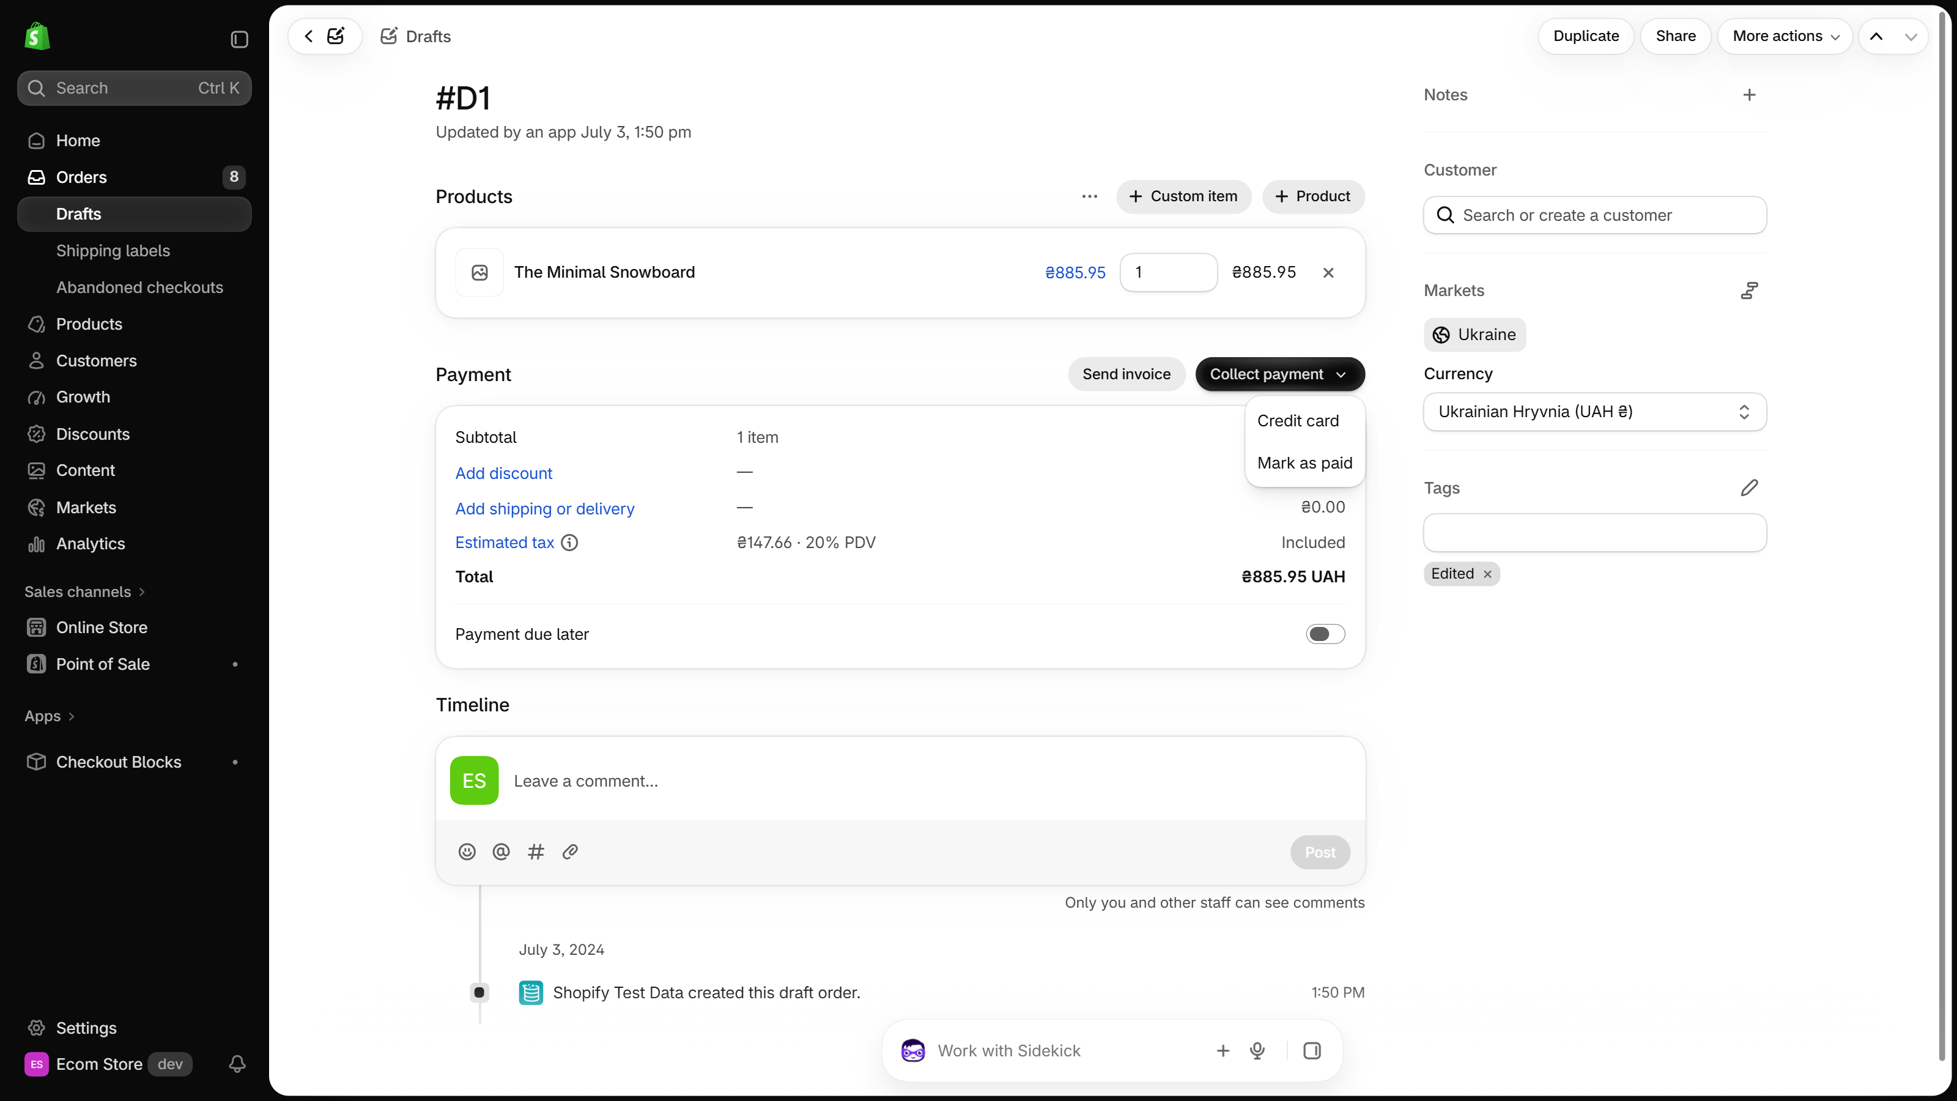Click the quantity field for the snowboard

(1169, 273)
